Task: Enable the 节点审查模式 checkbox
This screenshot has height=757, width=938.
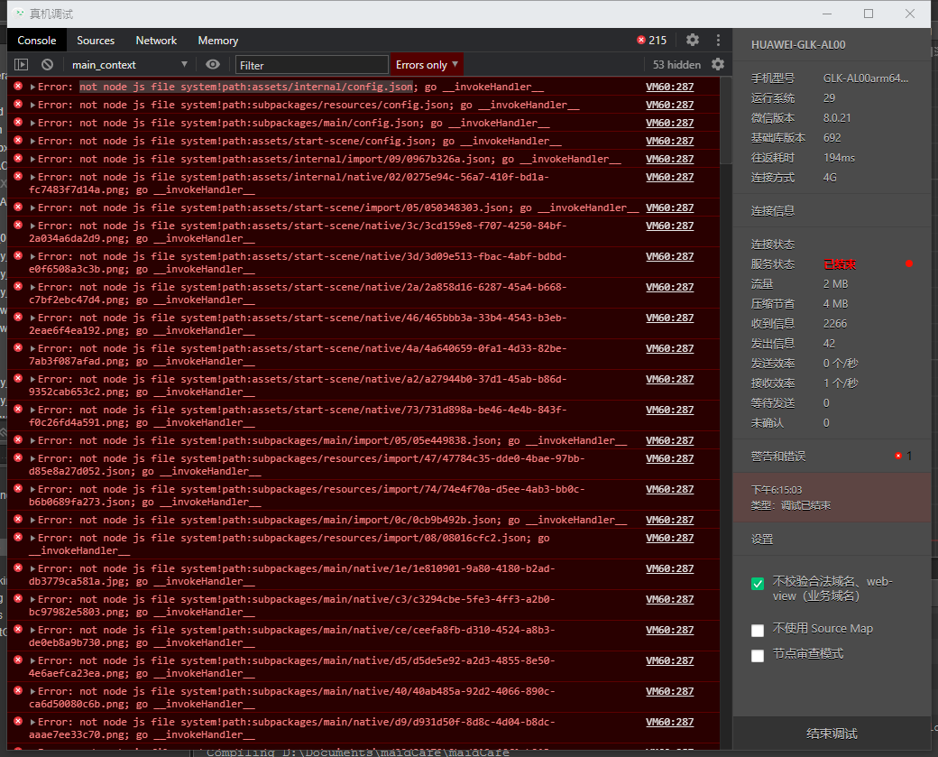Action: (758, 655)
